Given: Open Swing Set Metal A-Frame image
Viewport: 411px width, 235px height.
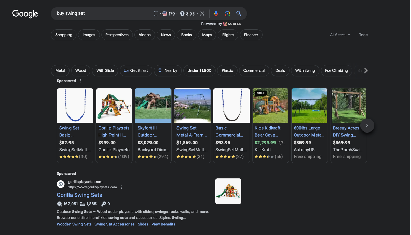Looking at the screenshot, I should click(x=193, y=106).
